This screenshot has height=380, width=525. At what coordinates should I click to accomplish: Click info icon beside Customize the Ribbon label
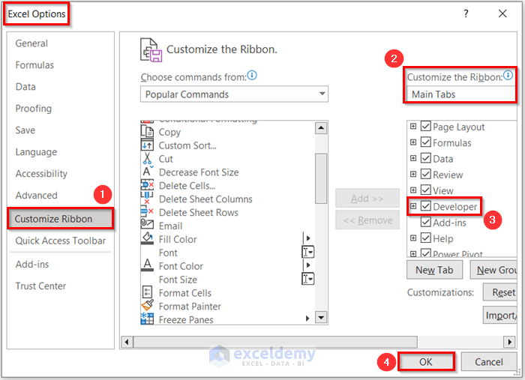[508, 75]
